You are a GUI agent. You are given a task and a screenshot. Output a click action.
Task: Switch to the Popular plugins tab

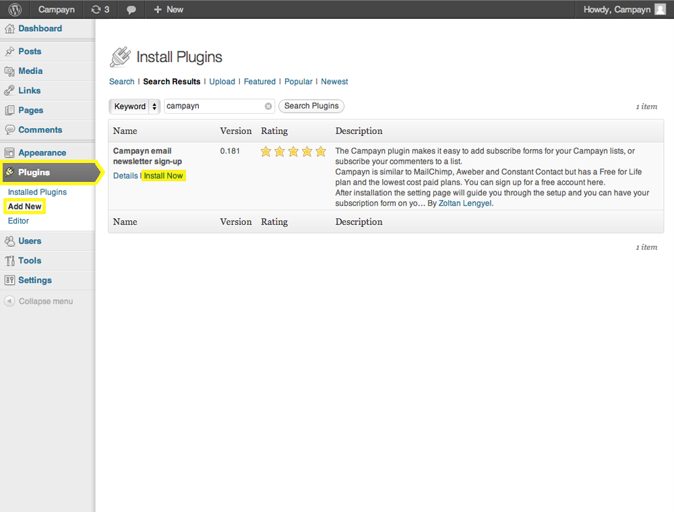(298, 82)
